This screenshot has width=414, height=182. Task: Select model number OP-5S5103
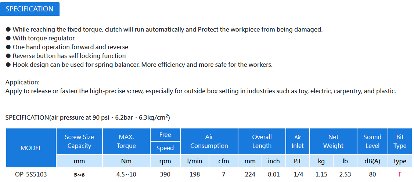click(x=31, y=174)
